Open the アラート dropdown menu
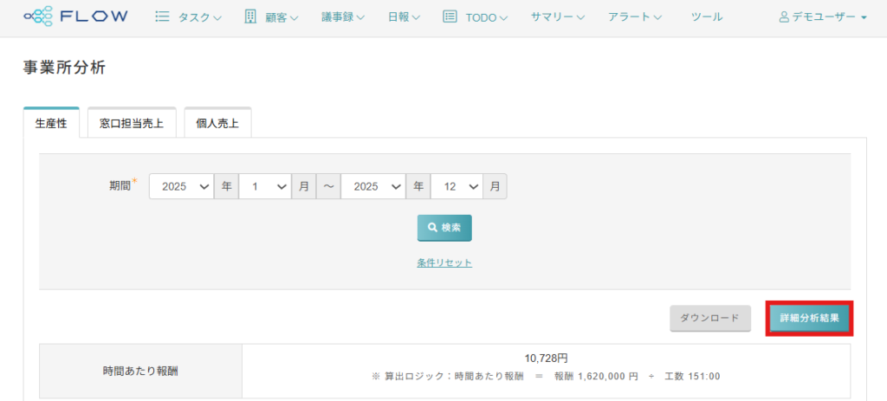This screenshot has width=887, height=401. (x=635, y=17)
